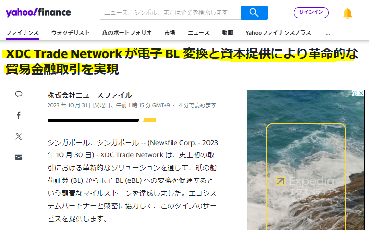This screenshot has width=369, height=230.
Task: Click the XDC Trade Network article headline
Action: pos(182,61)
